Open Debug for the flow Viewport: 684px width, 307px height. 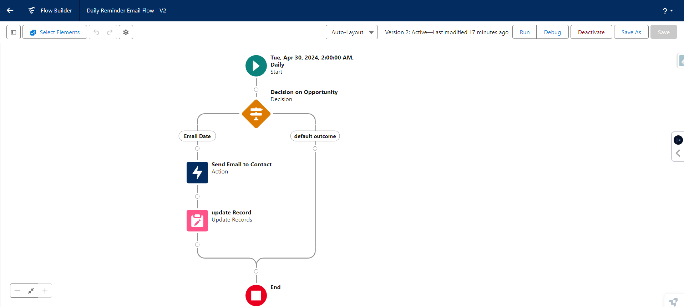tap(552, 32)
